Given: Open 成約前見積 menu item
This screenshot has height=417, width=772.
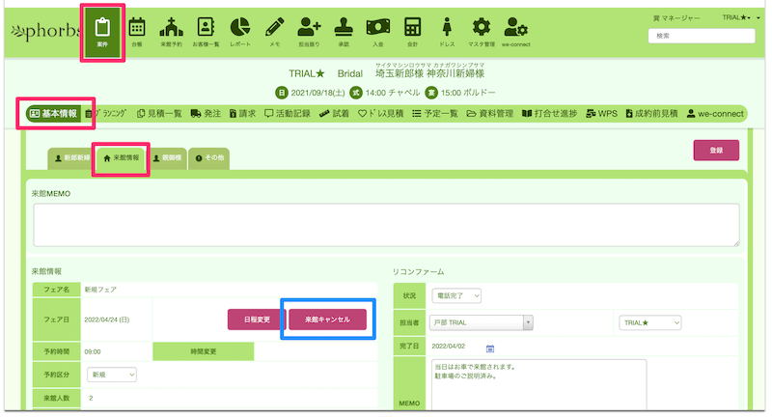Looking at the screenshot, I should 652,114.
